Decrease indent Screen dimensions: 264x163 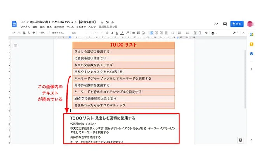[x=195, y=33]
